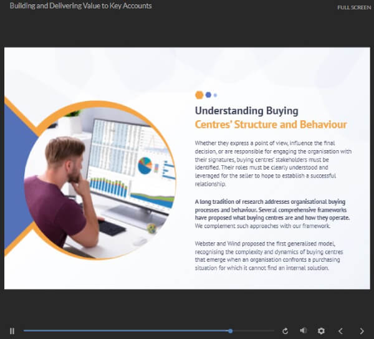Switch to FULL SCREEN mode
374x339 pixels.
[x=354, y=7]
